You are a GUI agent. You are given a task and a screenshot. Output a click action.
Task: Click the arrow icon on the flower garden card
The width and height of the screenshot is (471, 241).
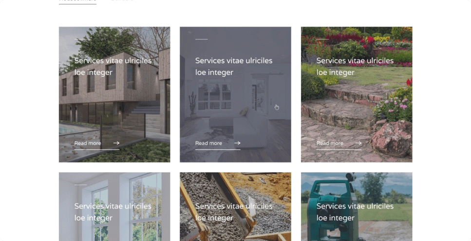point(358,143)
